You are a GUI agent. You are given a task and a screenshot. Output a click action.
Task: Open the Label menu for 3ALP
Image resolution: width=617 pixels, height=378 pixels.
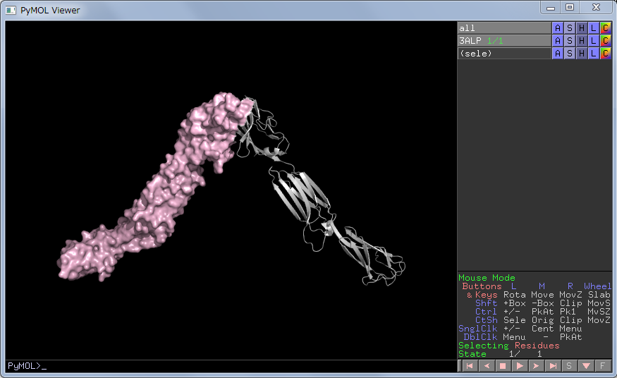tap(594, 41)
